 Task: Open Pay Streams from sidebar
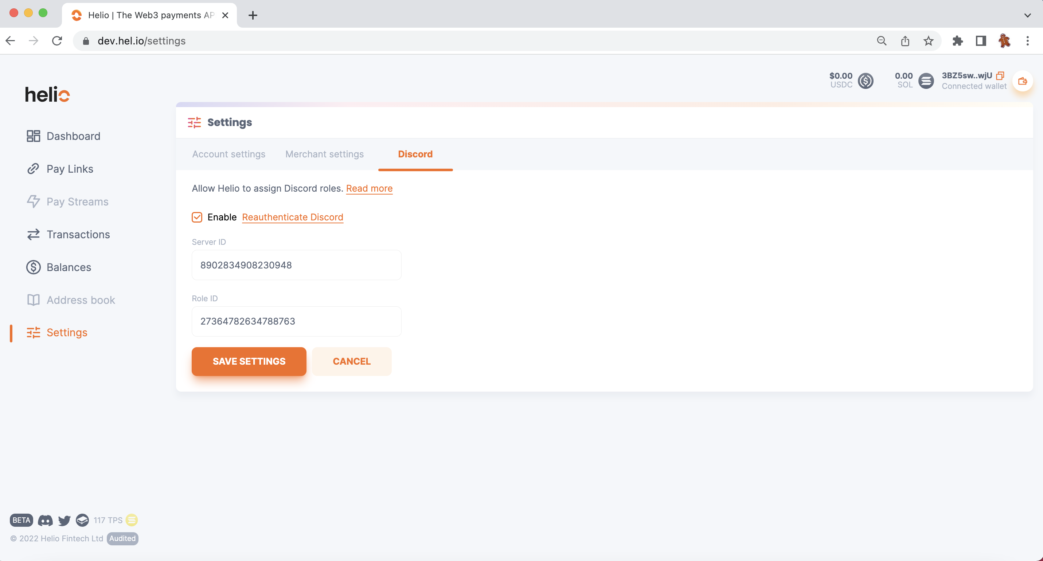pos(67,201)
